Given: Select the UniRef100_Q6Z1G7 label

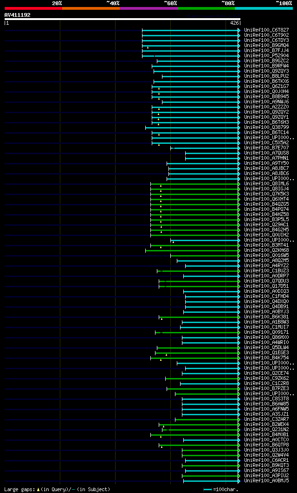Looking at the screenshot, I should [x=267, y=87].
